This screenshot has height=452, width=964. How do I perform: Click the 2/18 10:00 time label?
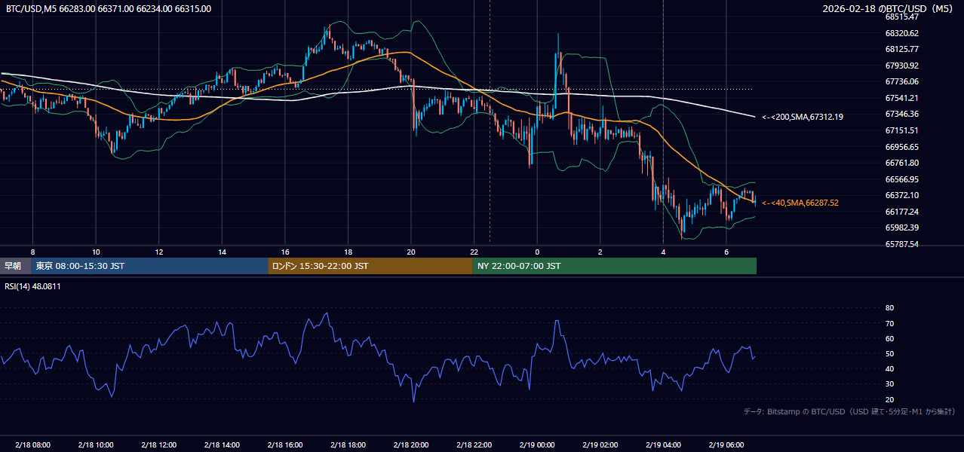pyautogui.click(x=96, y=445)
